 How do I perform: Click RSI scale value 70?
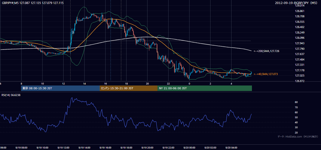(x=296, y=107)
